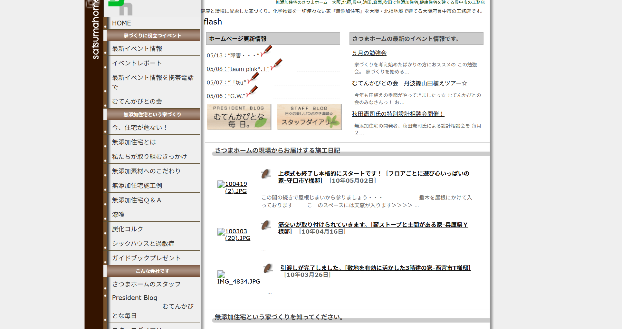Open the President Blog banner image
Viewport: 622px width, 329px height.
[x=239, y=117]
